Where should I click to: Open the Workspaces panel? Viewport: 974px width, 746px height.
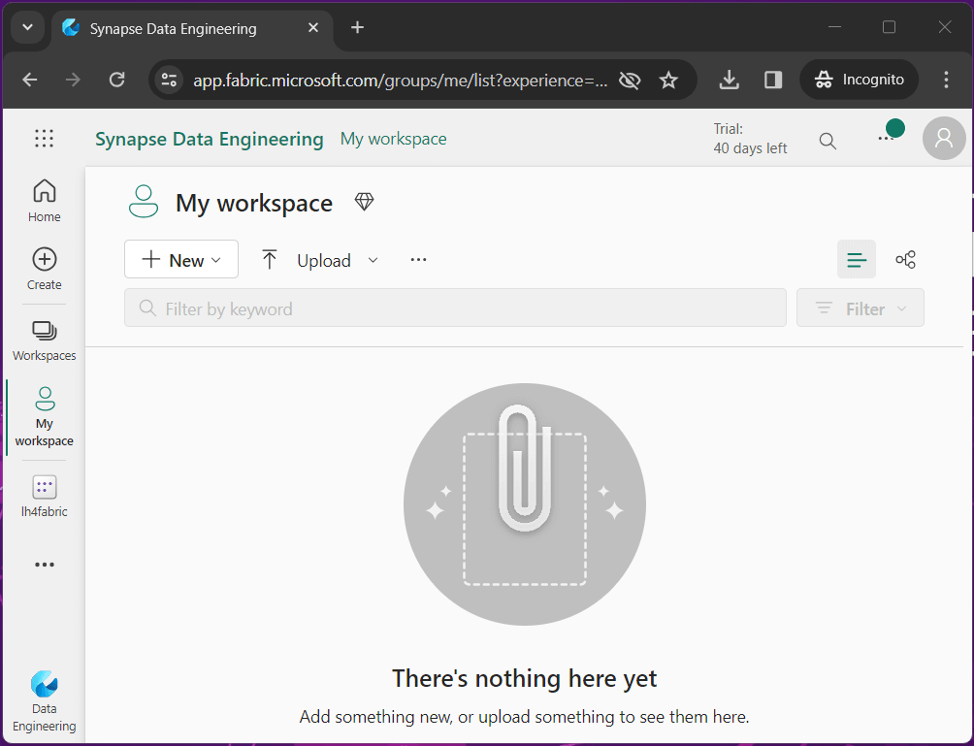(45, 341)
